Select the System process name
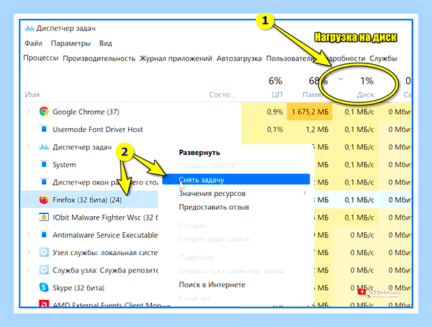The image size is (432, 327). (x=64, y=165)
